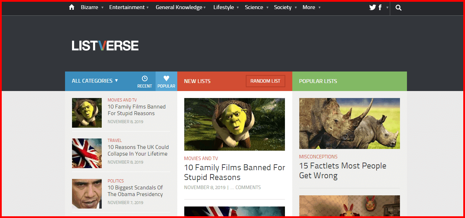Open the comments link under main article
Image resolution: width=465 pixels, height=218 pixels.
click(x=245, y=187)
